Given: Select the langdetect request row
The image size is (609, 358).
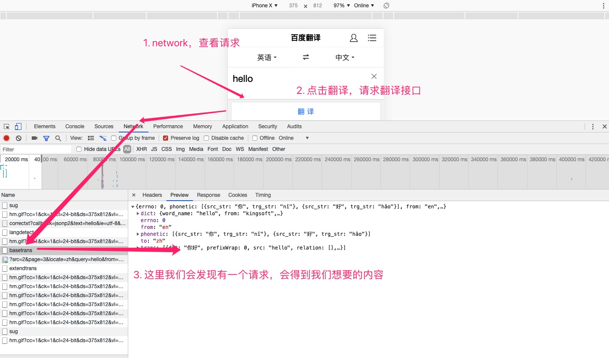Looking at the screenshot, I should coord(64,232).
